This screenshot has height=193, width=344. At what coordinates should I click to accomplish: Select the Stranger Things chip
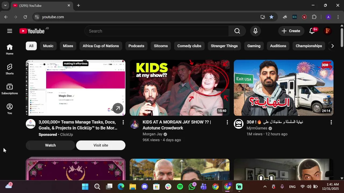tap(224, 46)
